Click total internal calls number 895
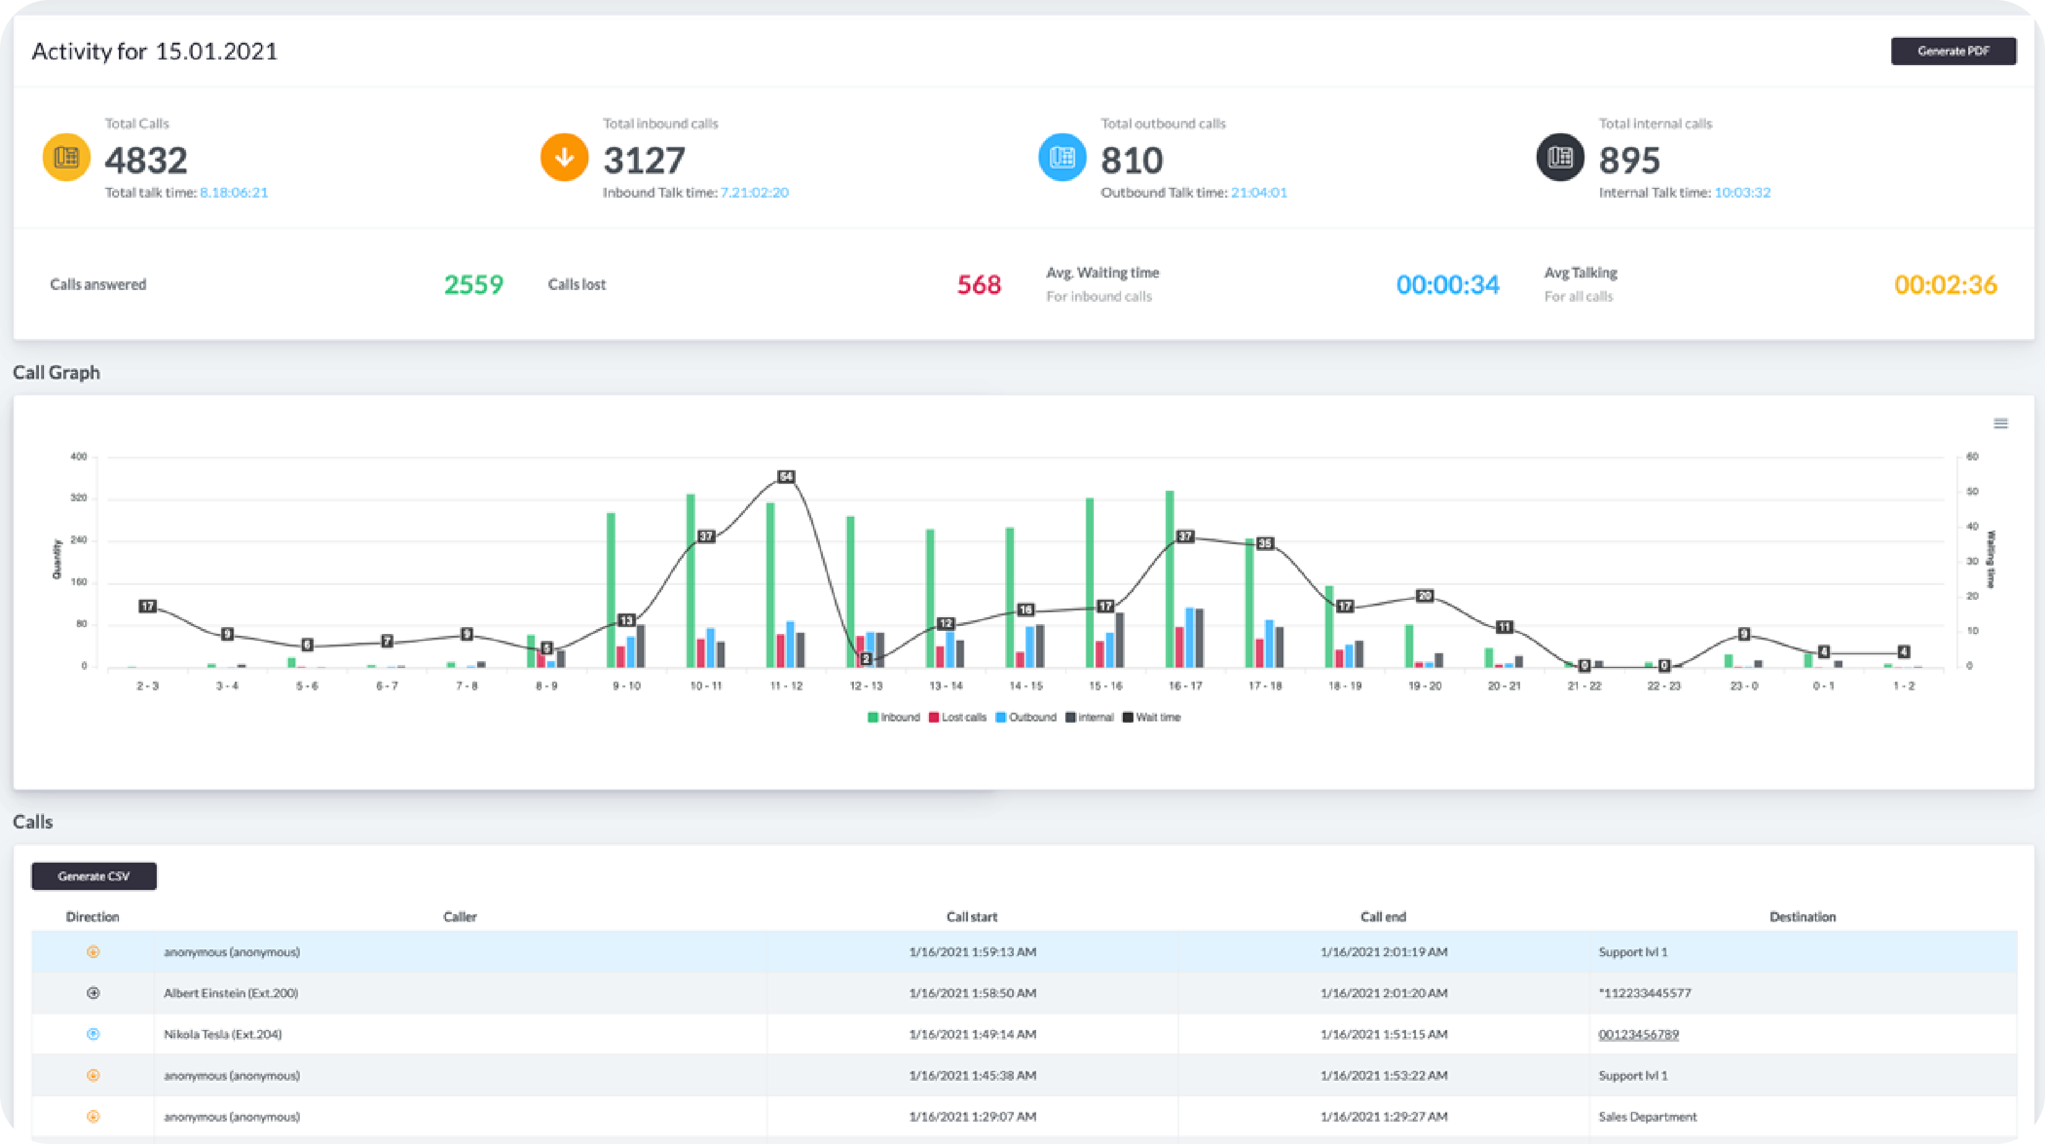 coord(1630,161)
